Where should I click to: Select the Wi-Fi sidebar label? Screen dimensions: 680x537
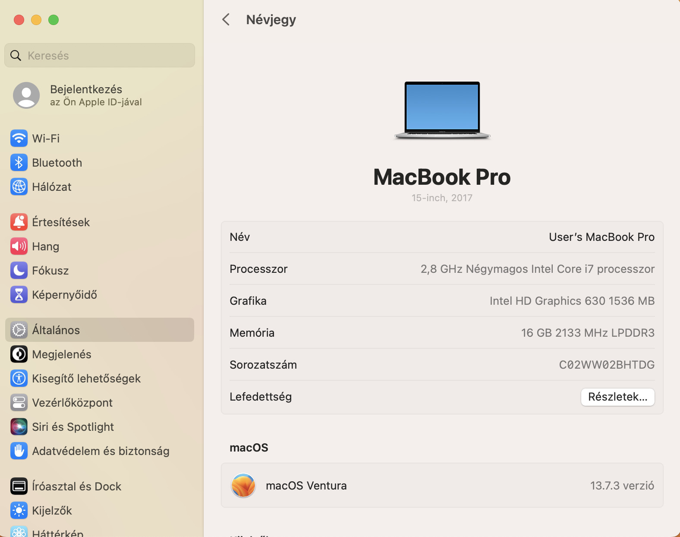pyautogui.click(x=46, y=139)
